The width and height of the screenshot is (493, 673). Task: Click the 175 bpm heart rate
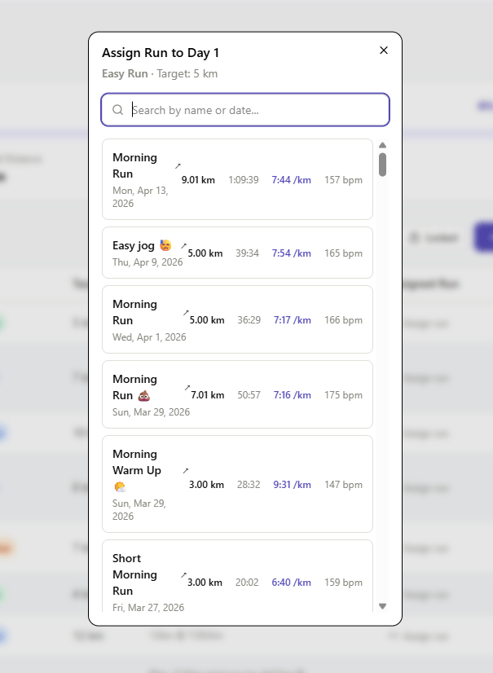point(343,395)
